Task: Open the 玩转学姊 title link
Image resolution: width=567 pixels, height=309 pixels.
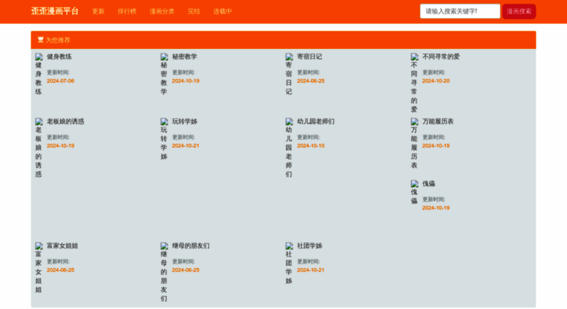Action: point(185,121)
